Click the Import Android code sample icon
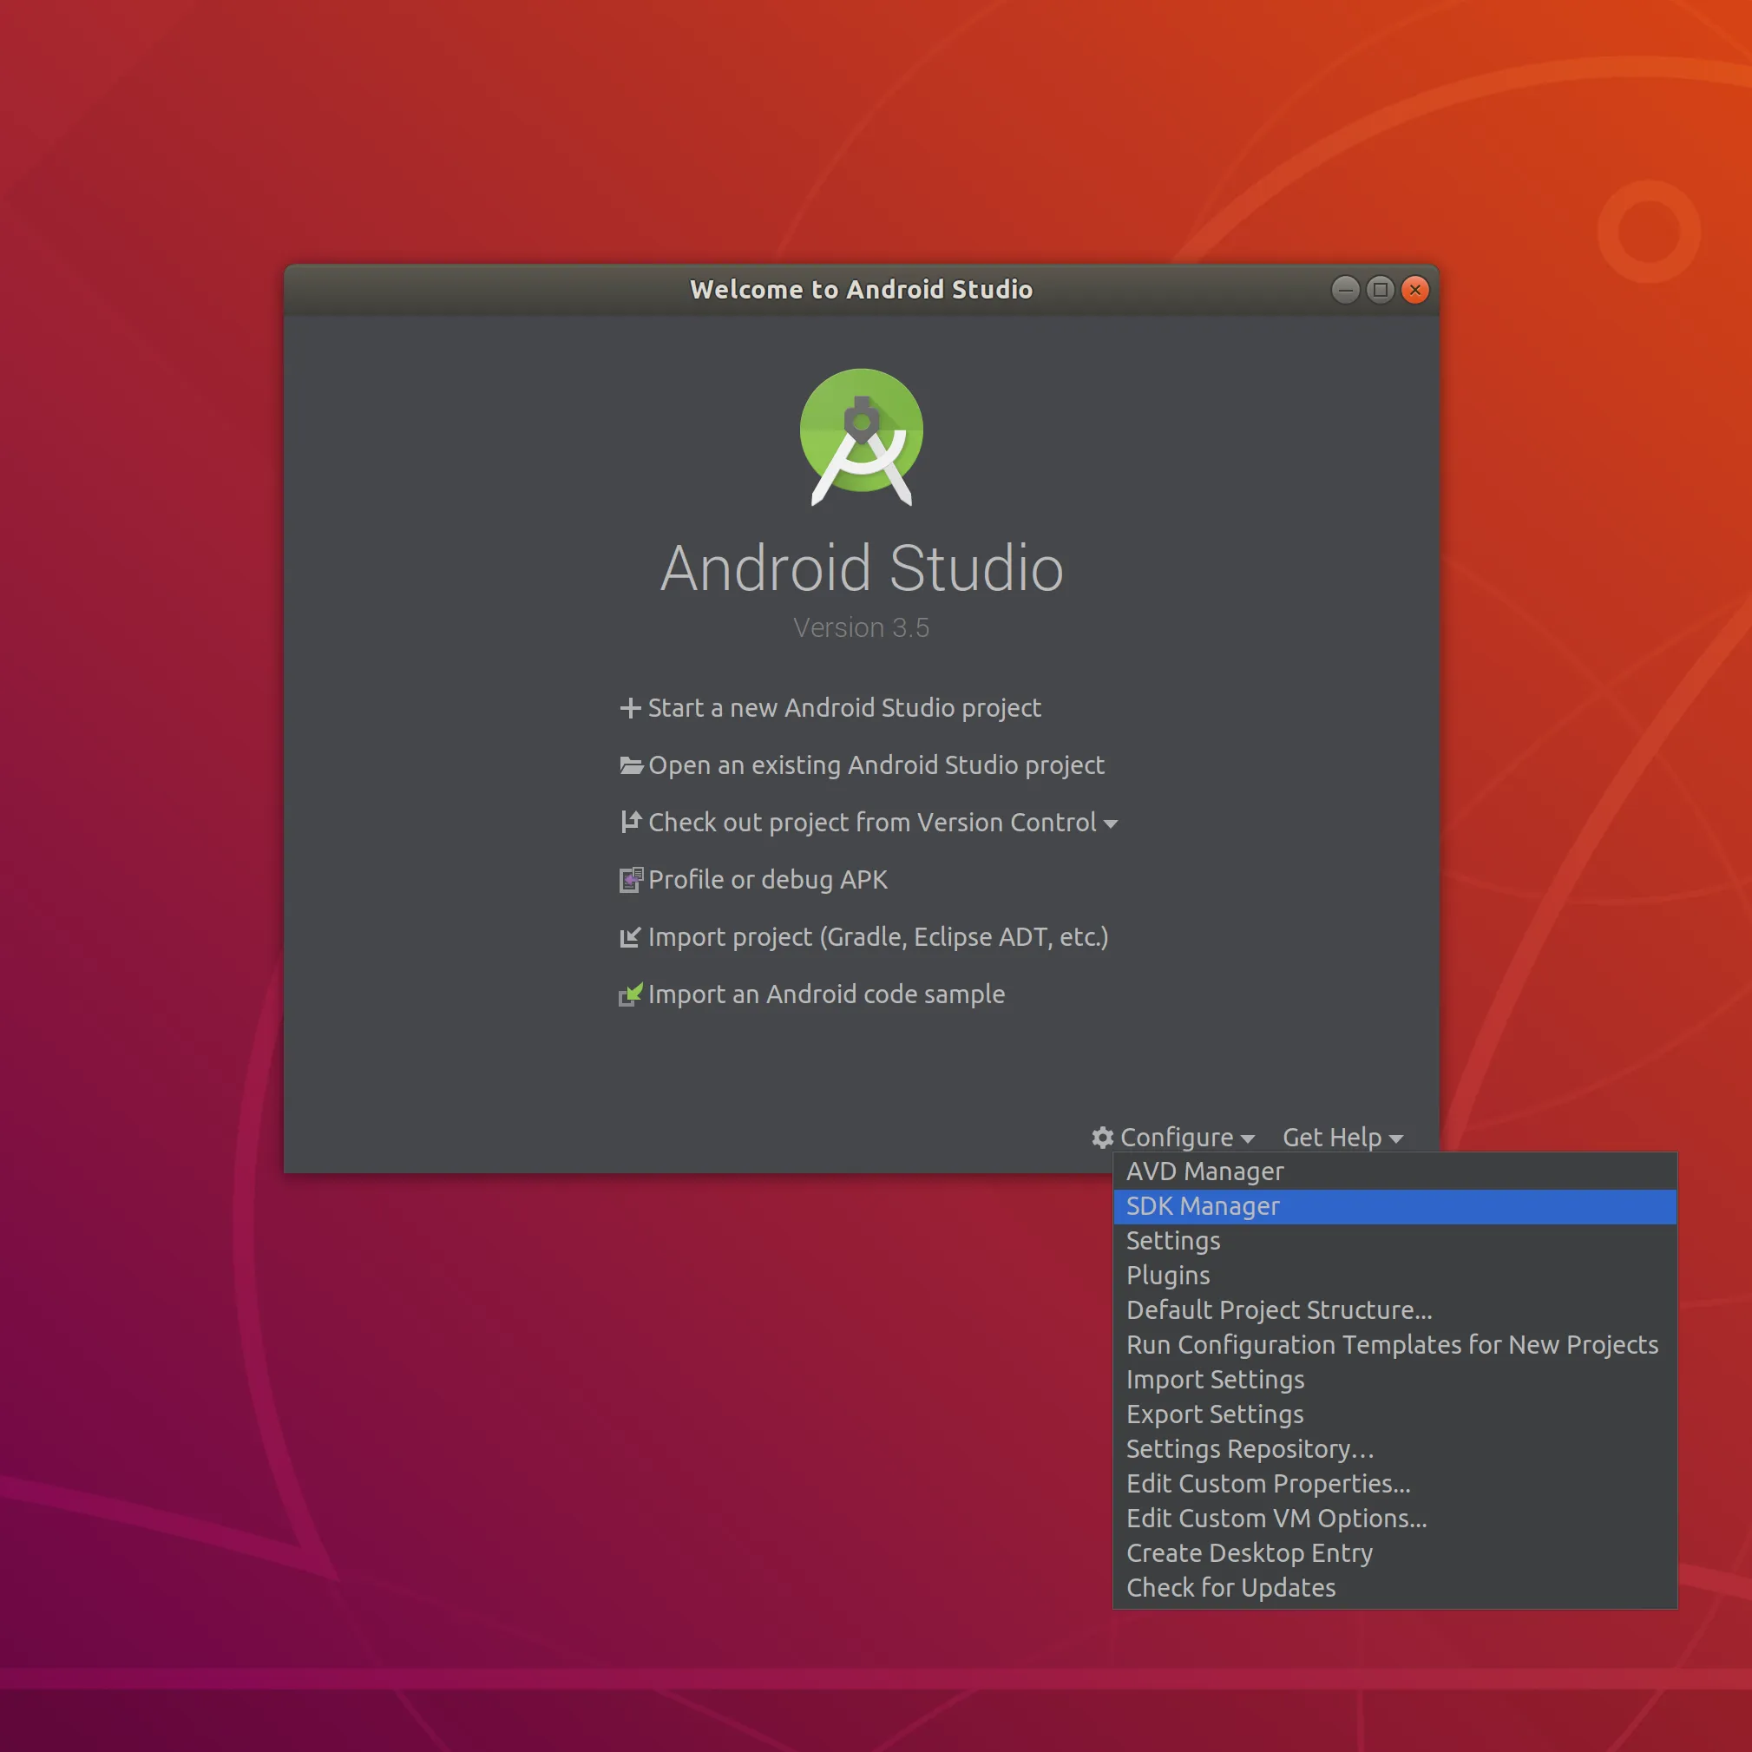Image resolution: width=1752 pixels, height=1752 pixels. click(630, 994)
